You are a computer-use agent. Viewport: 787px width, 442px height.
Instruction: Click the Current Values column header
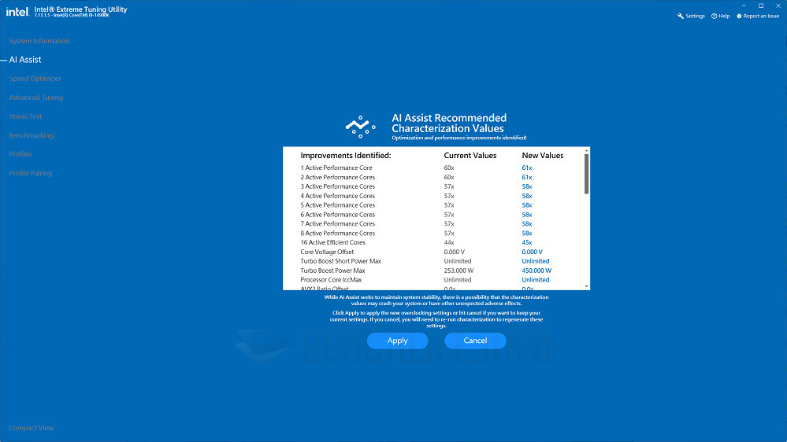[470, 156]
